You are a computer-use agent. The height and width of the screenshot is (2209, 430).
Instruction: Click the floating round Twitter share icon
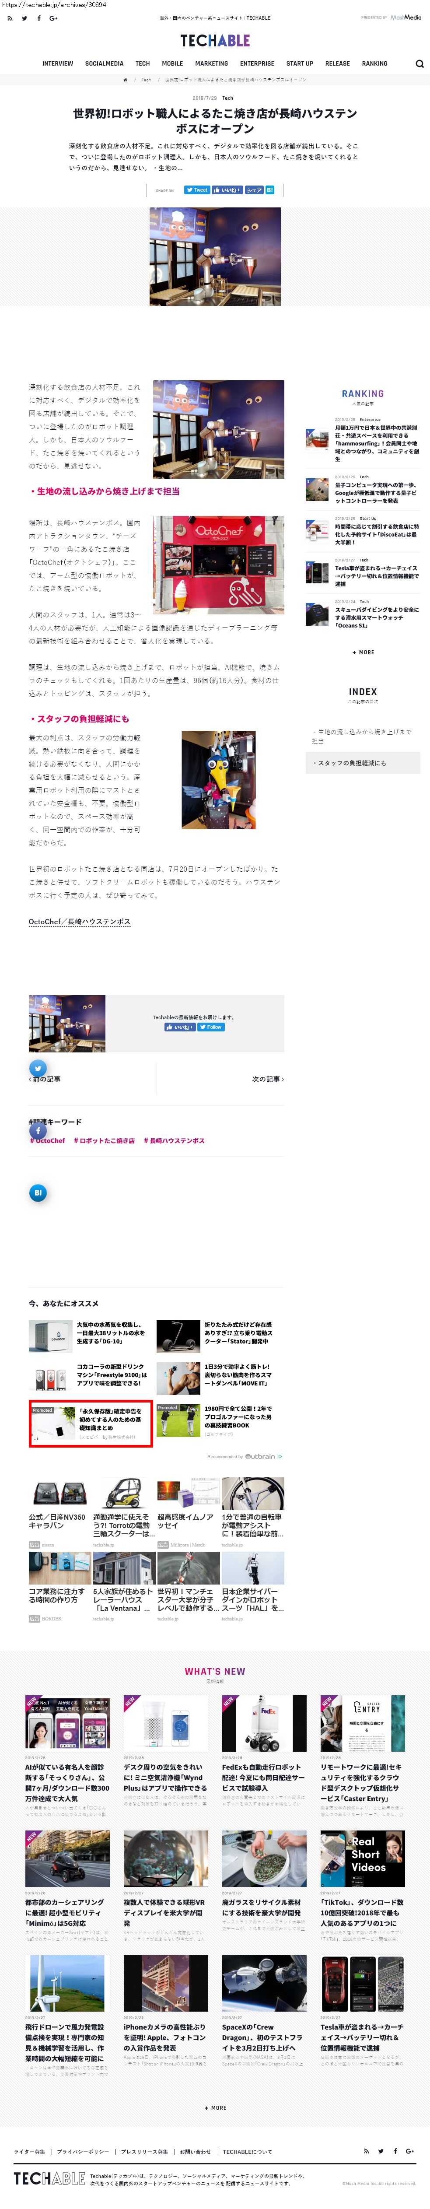(38, 1069)
